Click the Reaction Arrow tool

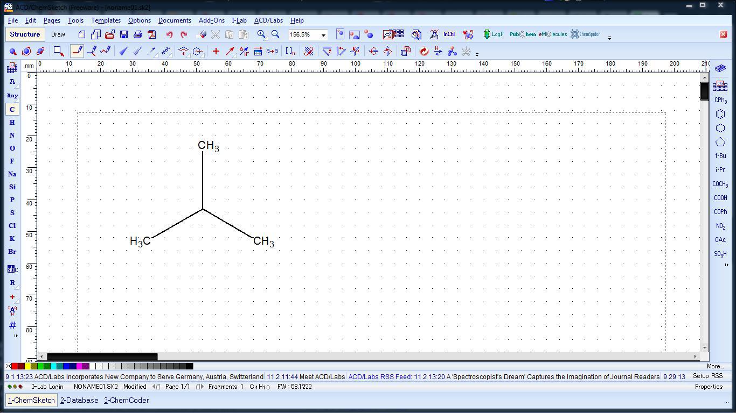point(230,51)
